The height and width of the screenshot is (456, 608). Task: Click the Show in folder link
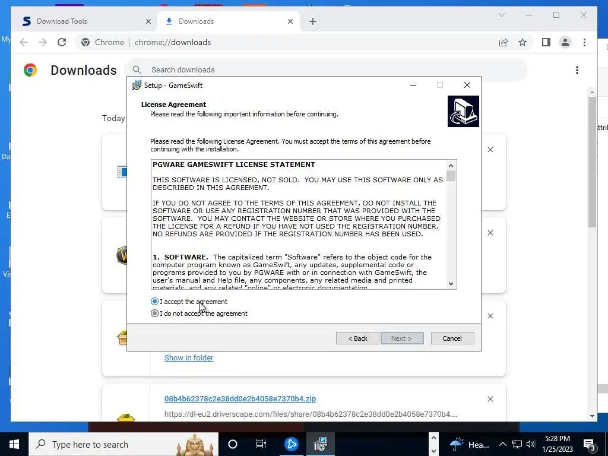(189, 357)
